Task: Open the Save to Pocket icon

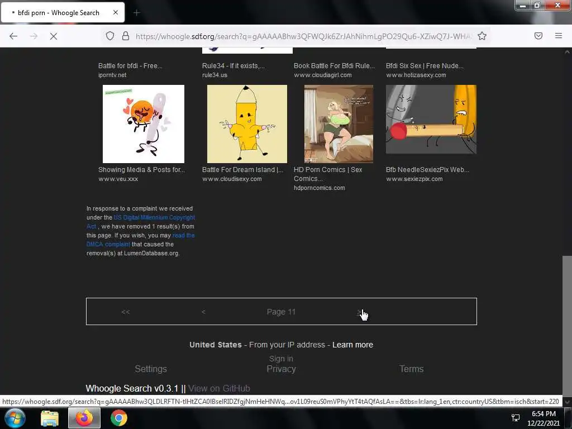Action: click(538, 36)
